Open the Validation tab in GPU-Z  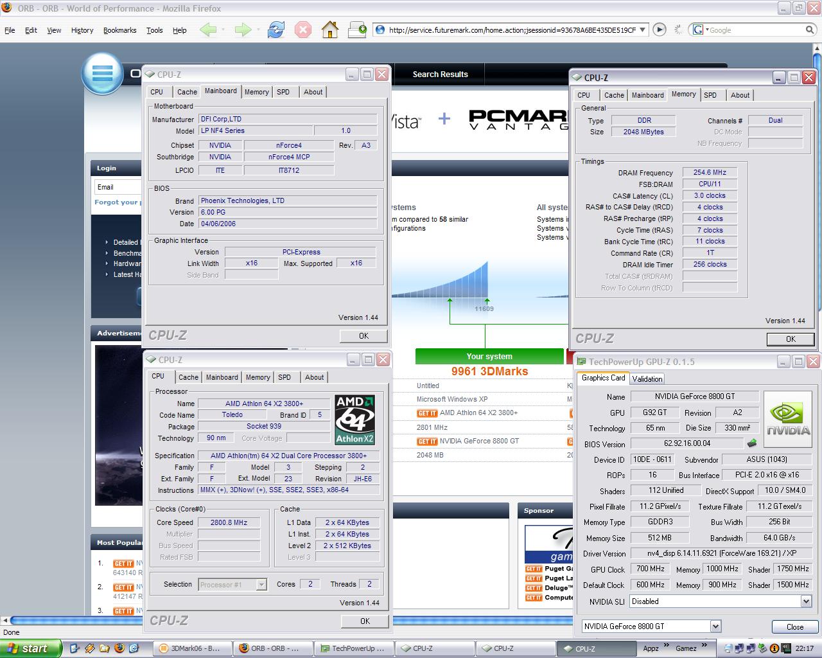click(x=647, y=379)
